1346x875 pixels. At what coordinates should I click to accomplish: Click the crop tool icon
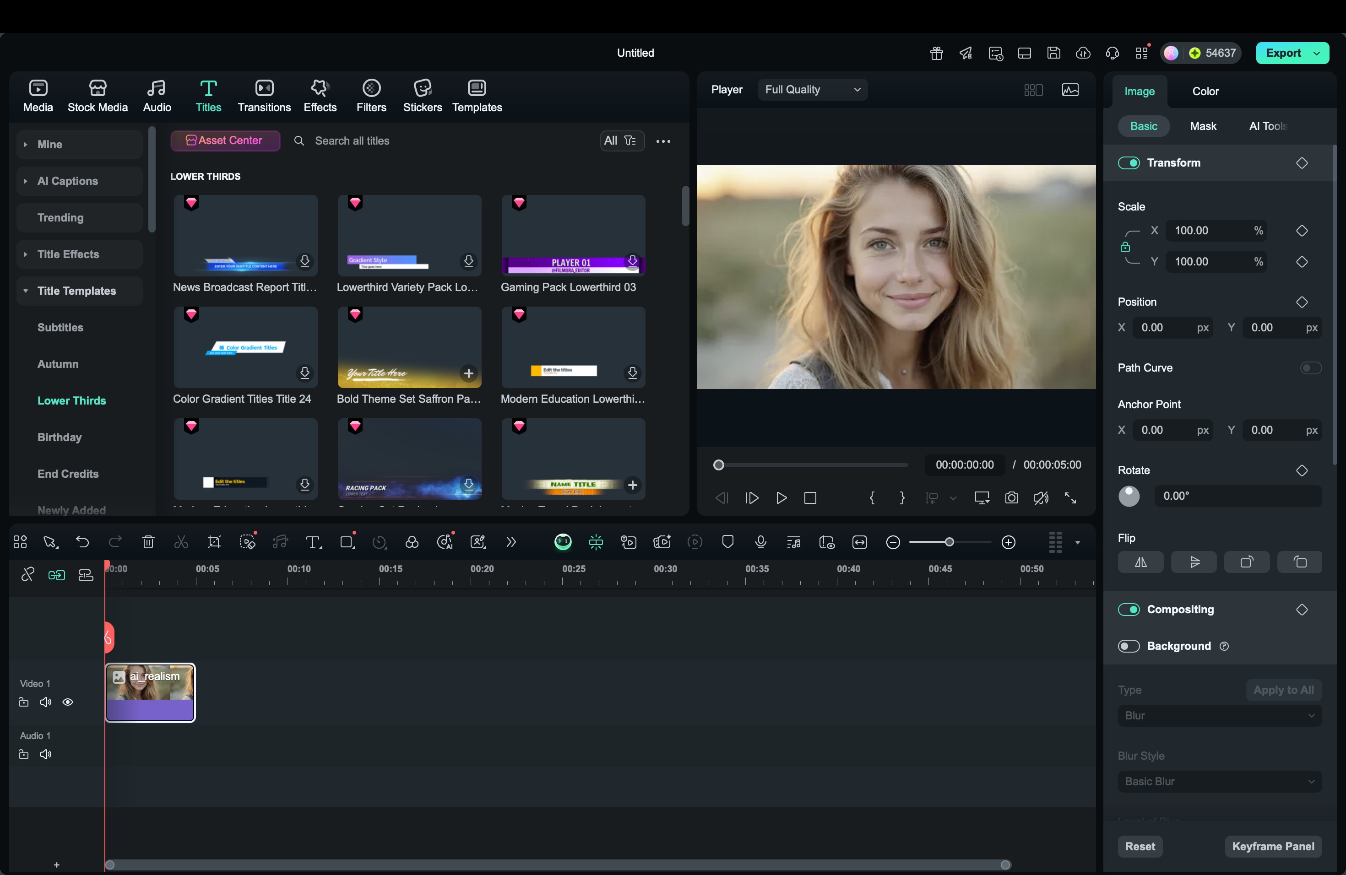[214, 543]
